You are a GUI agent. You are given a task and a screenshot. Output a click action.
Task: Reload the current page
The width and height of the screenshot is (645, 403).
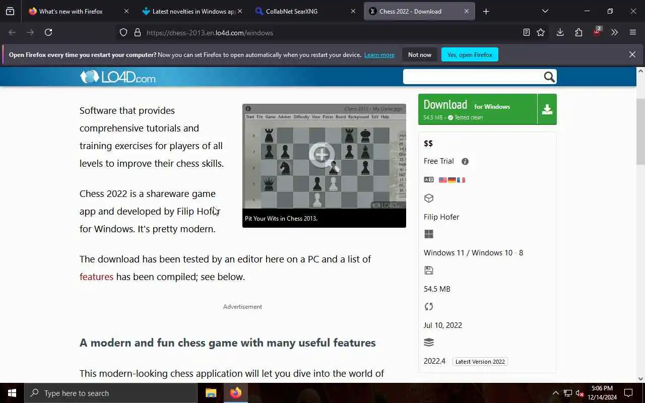tap(48, 32)
